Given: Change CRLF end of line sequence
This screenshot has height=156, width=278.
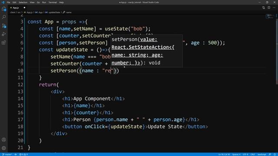Looking at the screenshot, I should [x=253, y=154].
